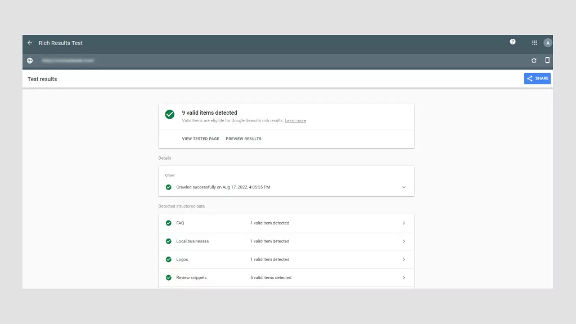Click the globe icon in URL bar

[30, 61]
